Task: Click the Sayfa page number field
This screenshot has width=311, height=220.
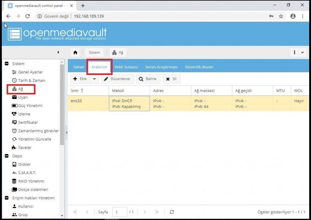Action: pyautogui.click(x=120, y=212)
